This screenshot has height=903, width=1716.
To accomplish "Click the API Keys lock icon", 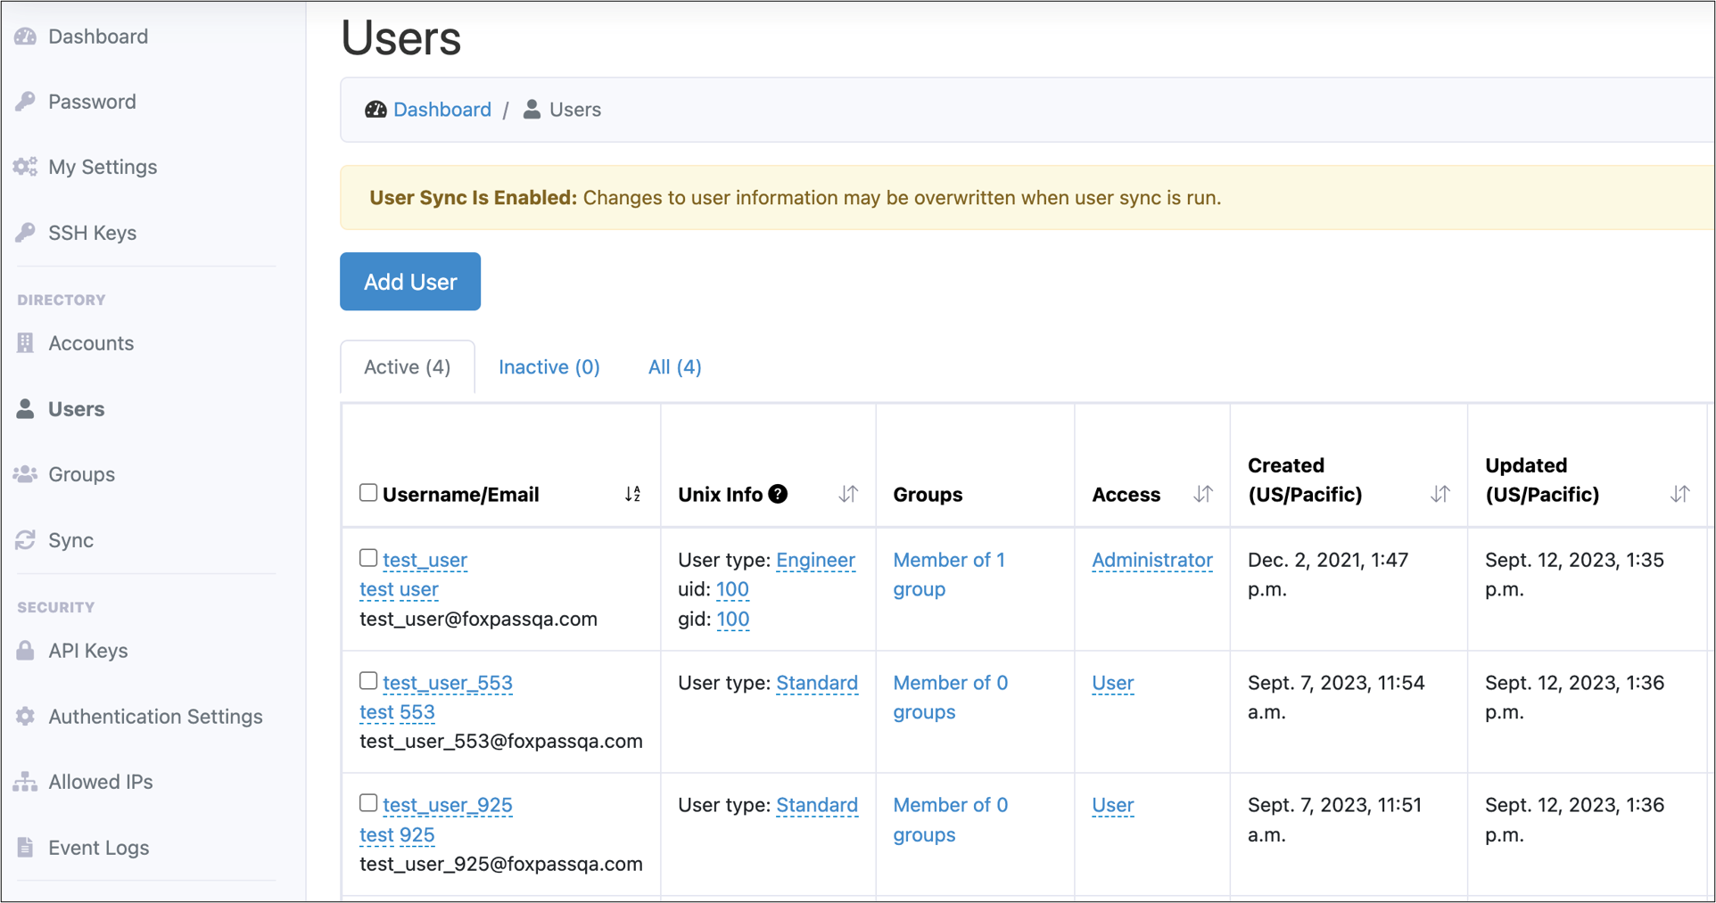I will click(26, 651).
